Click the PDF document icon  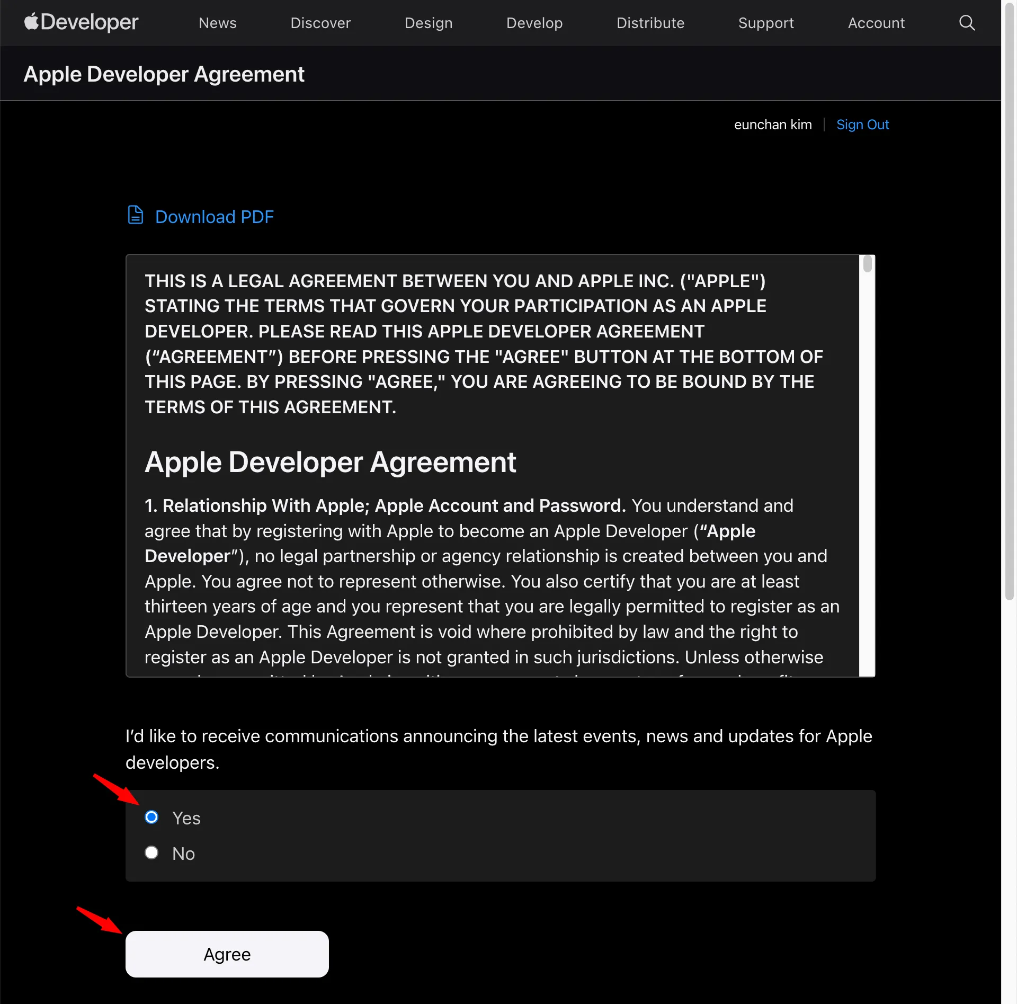point(136,215)
